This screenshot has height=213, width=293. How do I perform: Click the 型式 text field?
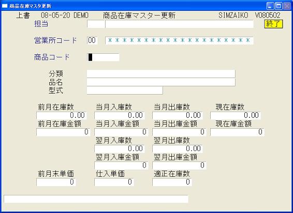pos(125,90)
